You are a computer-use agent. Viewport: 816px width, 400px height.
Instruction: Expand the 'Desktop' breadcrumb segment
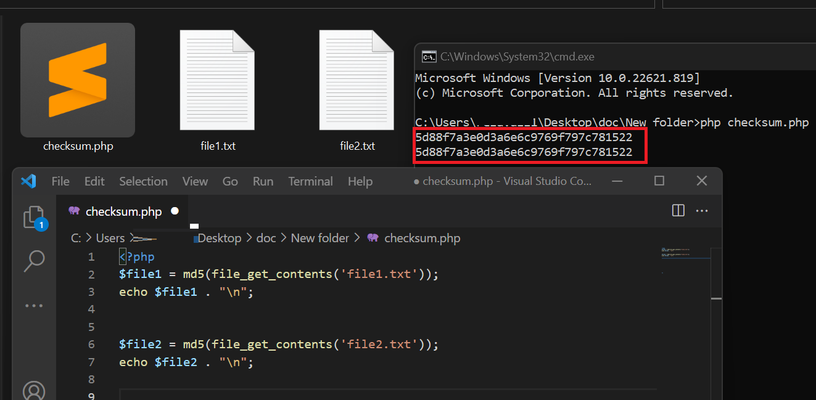point(220,238)
